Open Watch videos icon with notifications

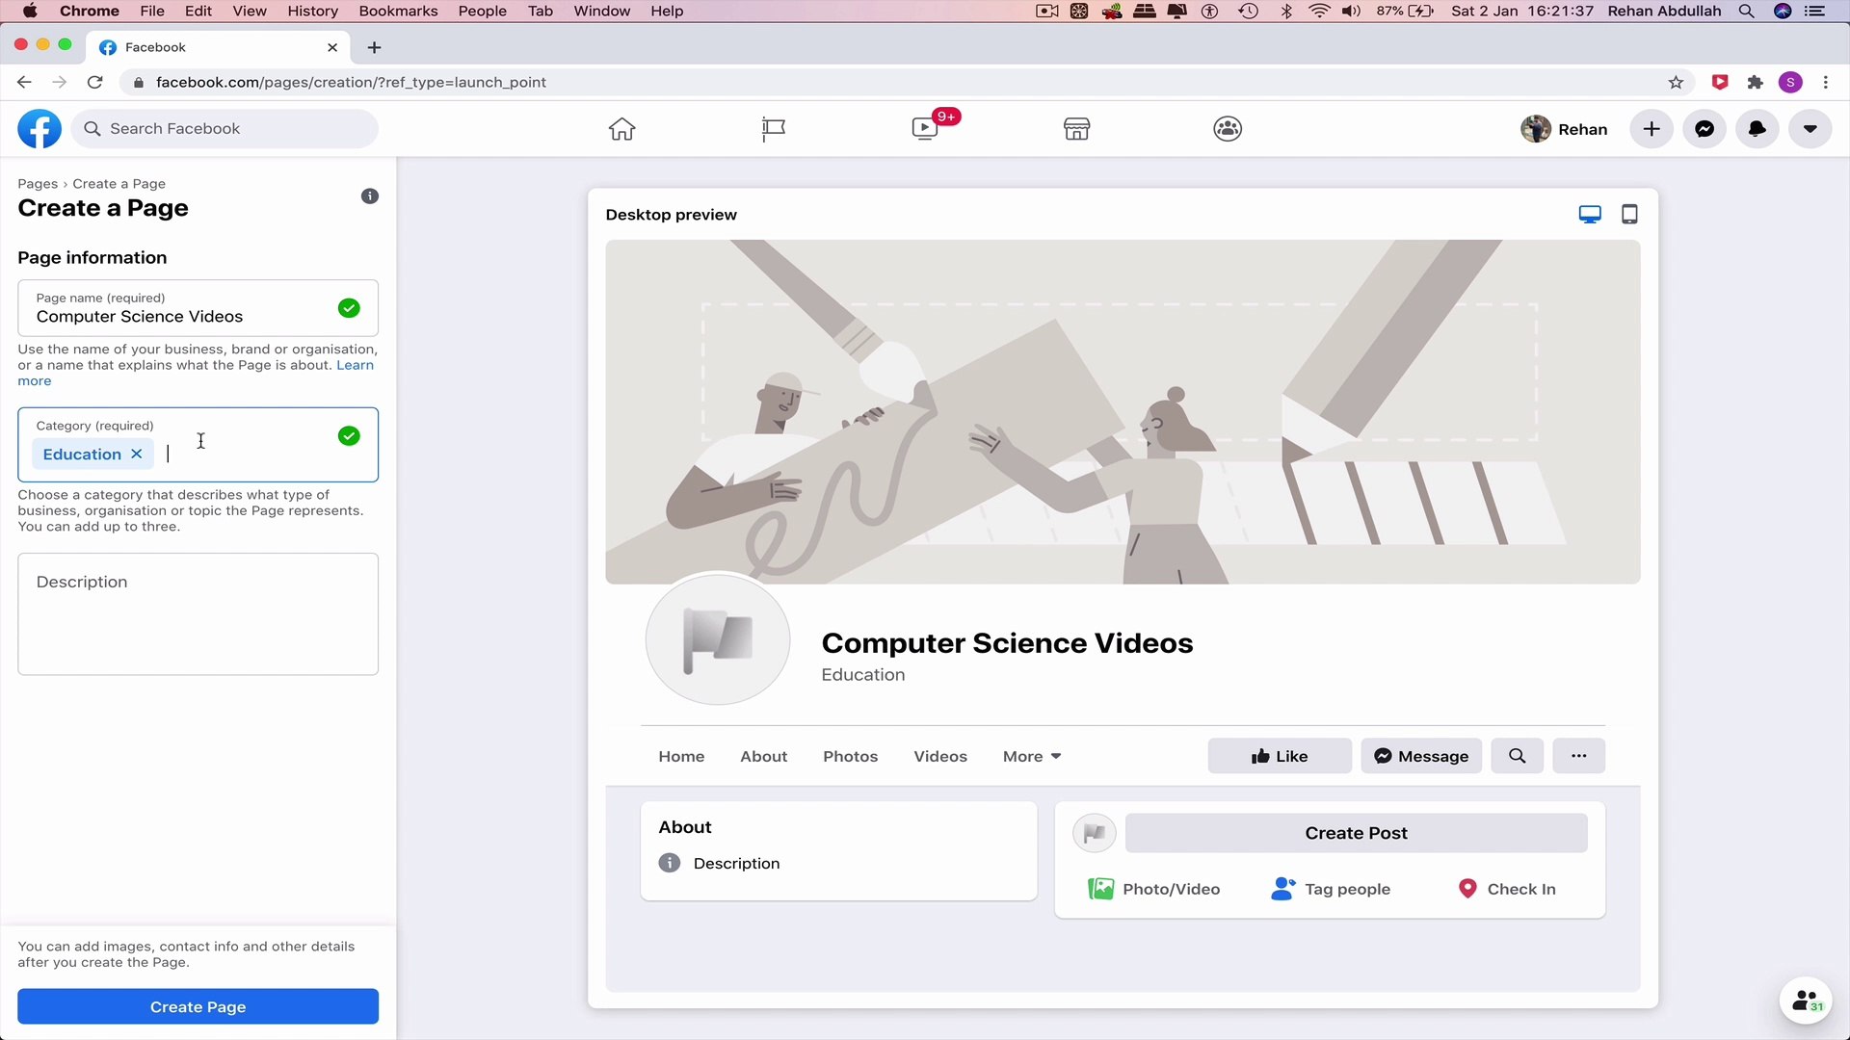(x=923, y=128)
